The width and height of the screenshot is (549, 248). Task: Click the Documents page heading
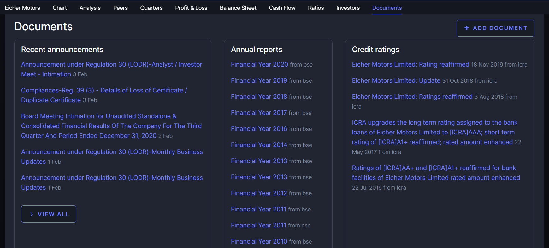(44, 27)
